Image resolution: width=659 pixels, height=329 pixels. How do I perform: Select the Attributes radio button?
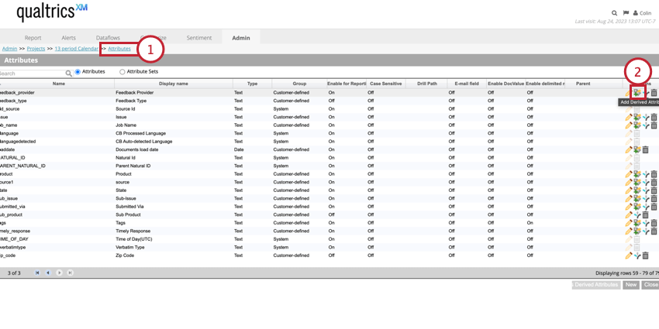point(78,72)
